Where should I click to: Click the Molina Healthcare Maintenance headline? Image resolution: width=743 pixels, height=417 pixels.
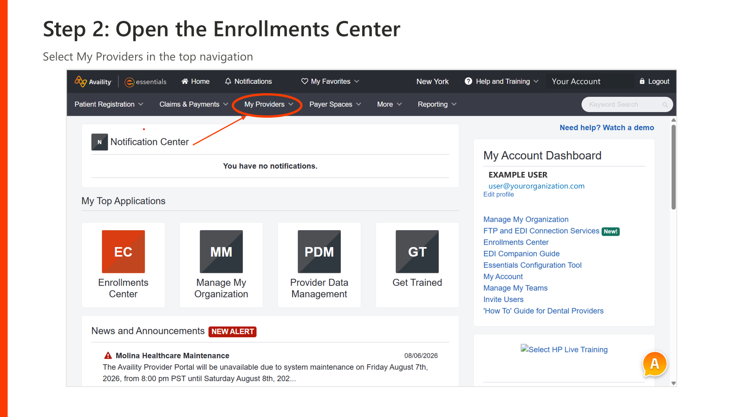[x=172, y=355]
